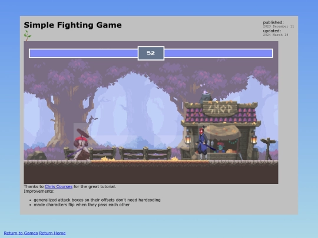This screenshot has height=238, width=318.
Task: Click the bullet about generalized attack boxes
Action: tap(97, 200)
